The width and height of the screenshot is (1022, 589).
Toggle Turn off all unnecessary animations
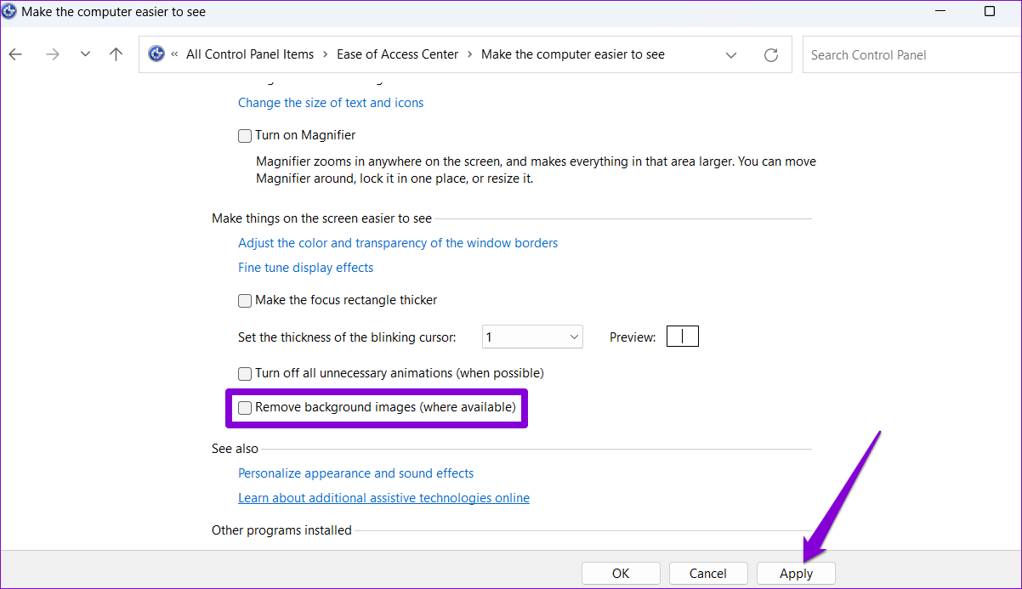pos(245,373)
